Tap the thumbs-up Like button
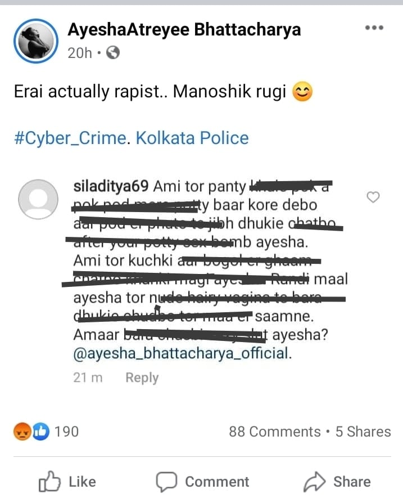 point(67,482)
